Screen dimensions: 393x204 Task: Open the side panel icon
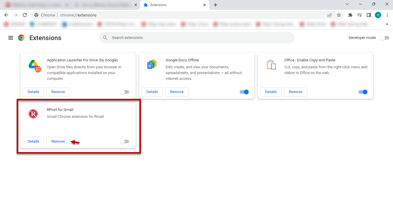[x=369, y=15]
